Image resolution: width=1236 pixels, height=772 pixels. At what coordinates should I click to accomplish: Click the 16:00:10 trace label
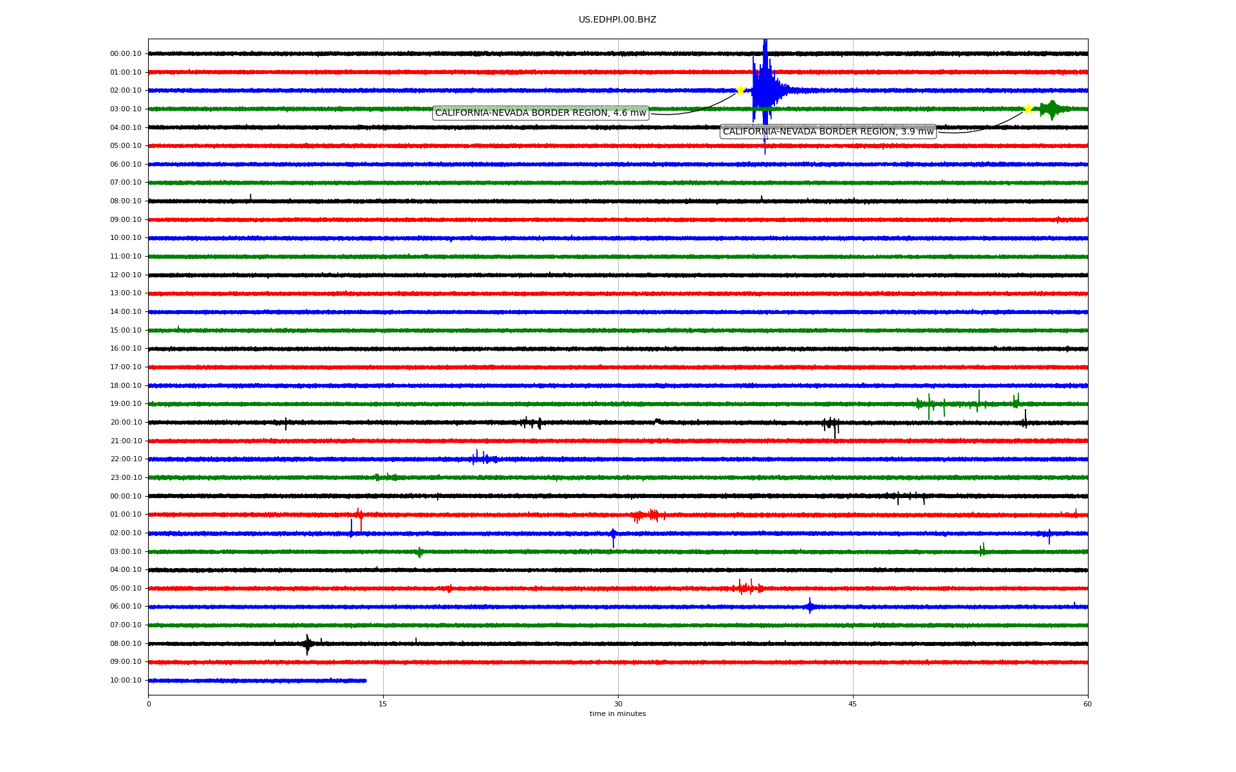(x=126, y=349)
